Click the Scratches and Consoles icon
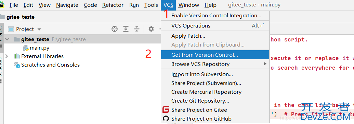The width and height of the screenshot is (354, 124). (x=17, y=65)
